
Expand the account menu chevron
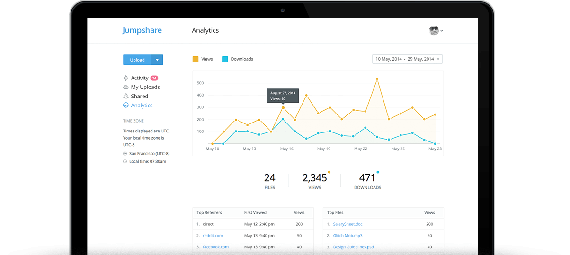click(442, 31)
